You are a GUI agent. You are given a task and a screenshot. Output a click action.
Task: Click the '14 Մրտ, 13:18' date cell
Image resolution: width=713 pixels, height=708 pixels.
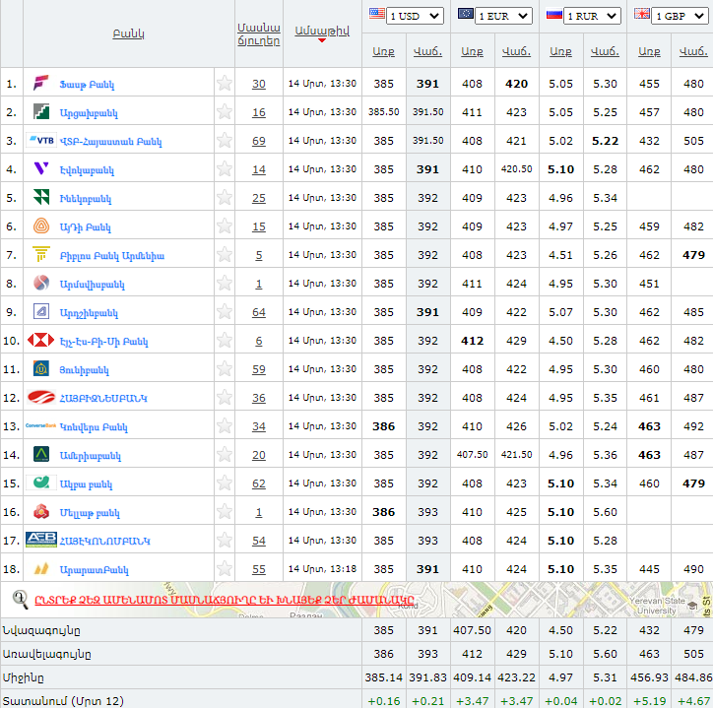coord(322,569)
